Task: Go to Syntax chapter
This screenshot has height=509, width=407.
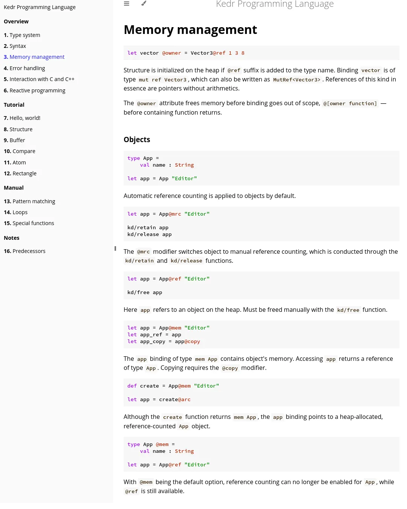Action: (x=15, y=46)
